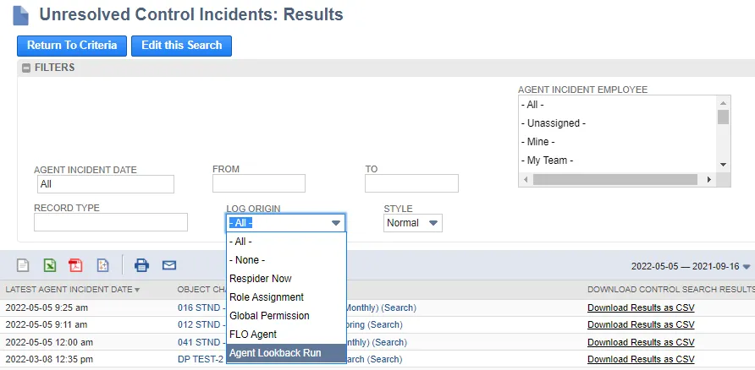Click the employee list horizontal scrollbar thumb
Viewport: 755px width, 370px height.
coord(615,179)
